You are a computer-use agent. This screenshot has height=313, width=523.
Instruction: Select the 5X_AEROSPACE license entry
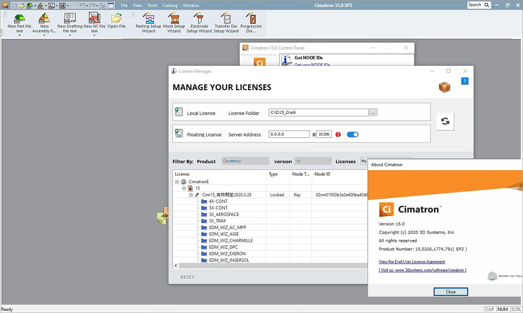[x=224, y=214]
